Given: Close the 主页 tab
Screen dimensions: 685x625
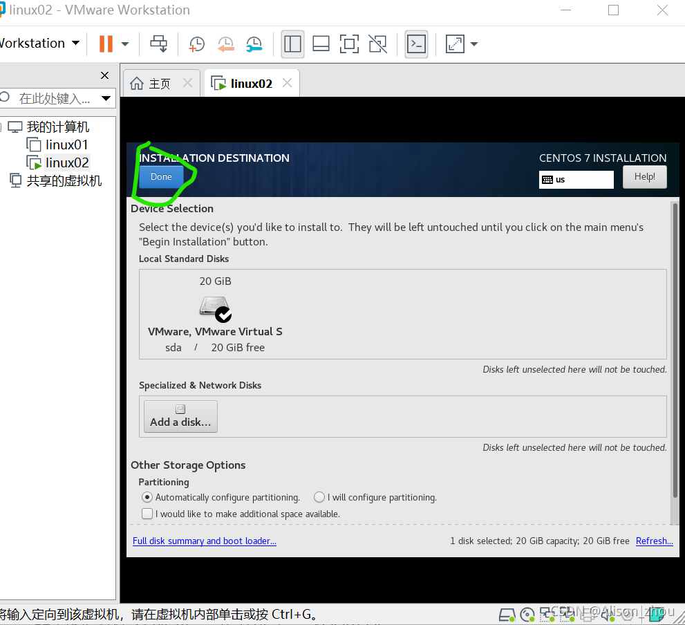Looking at the screenshot, I should [x=187, y=82].
